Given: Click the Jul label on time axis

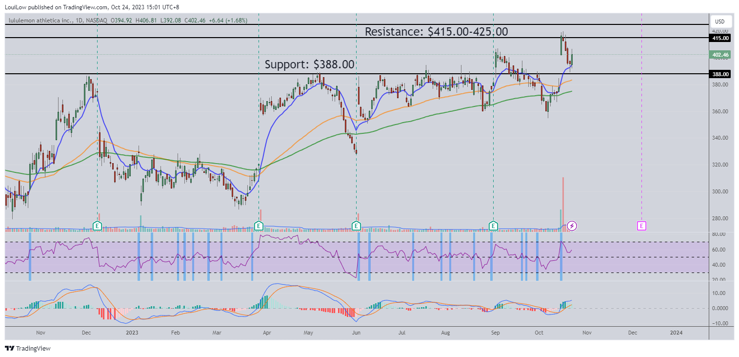Looking at the screenshot, I should (x=402, y=333).
